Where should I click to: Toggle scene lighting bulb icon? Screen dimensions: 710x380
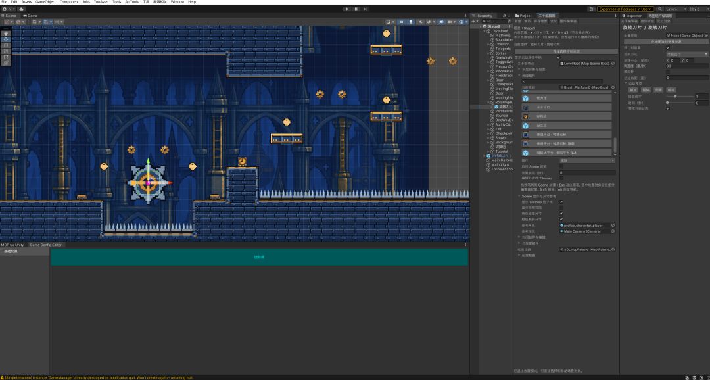(x=411, y=22)
